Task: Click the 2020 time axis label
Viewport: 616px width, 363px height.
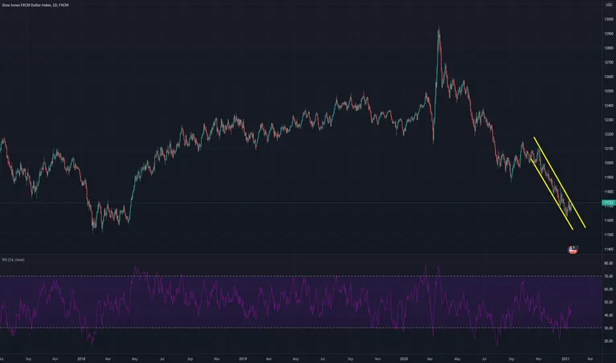Action: click(x=404, y=358)
